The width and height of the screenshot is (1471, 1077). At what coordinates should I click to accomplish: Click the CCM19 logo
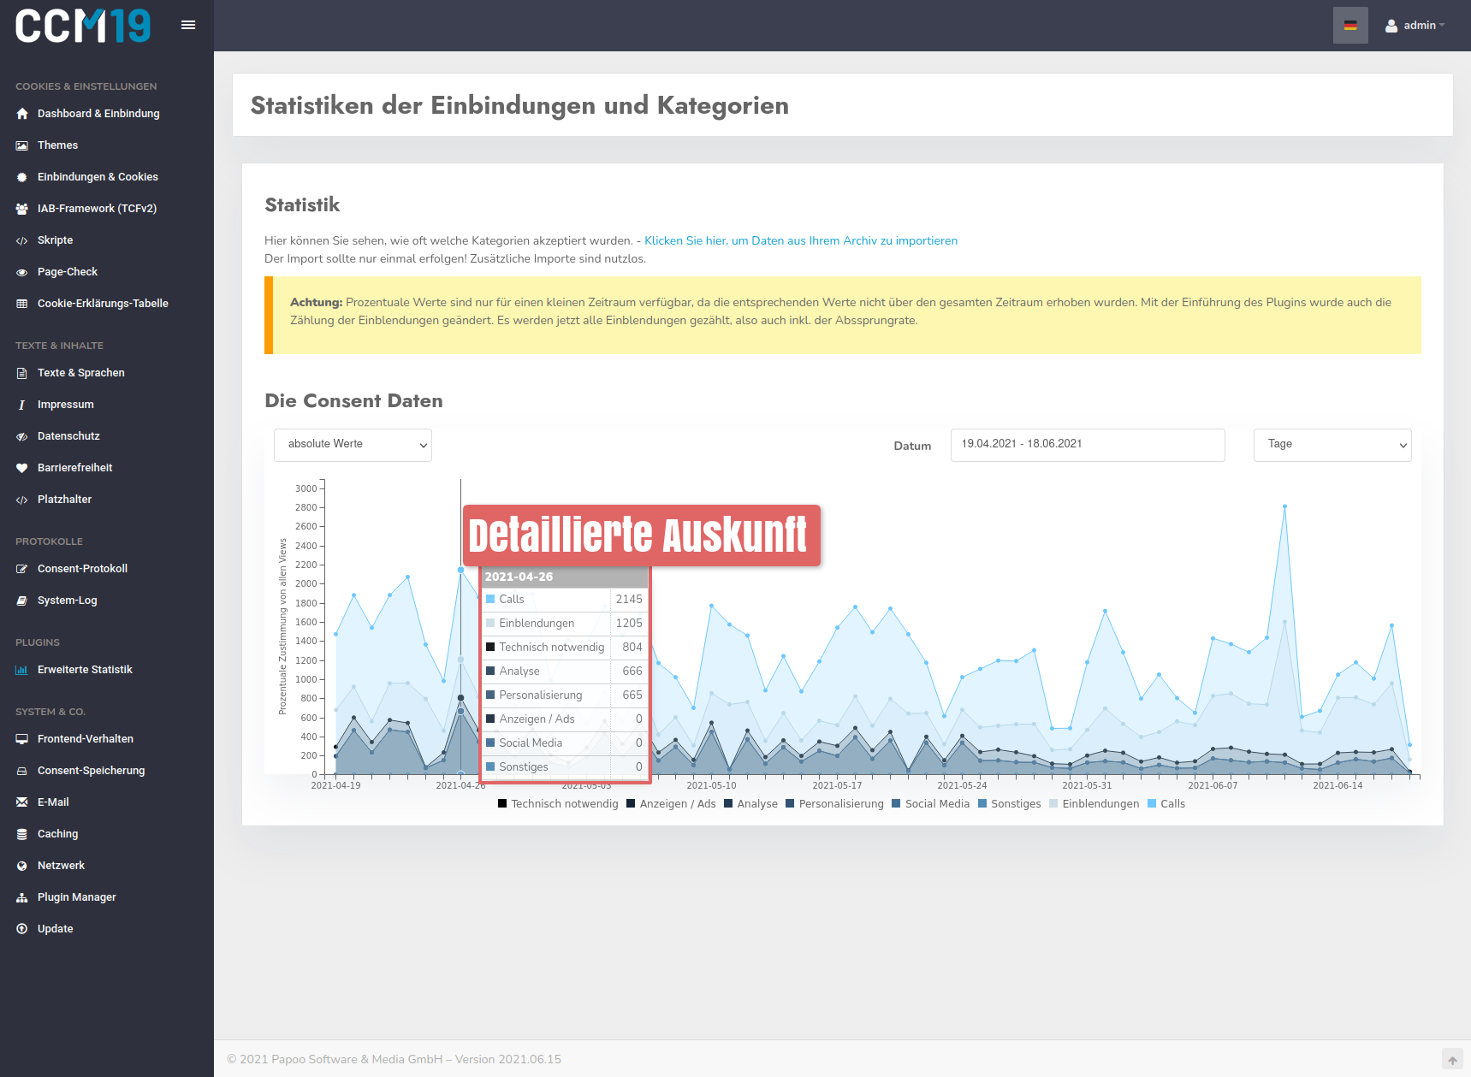click(x=83, y=26)
